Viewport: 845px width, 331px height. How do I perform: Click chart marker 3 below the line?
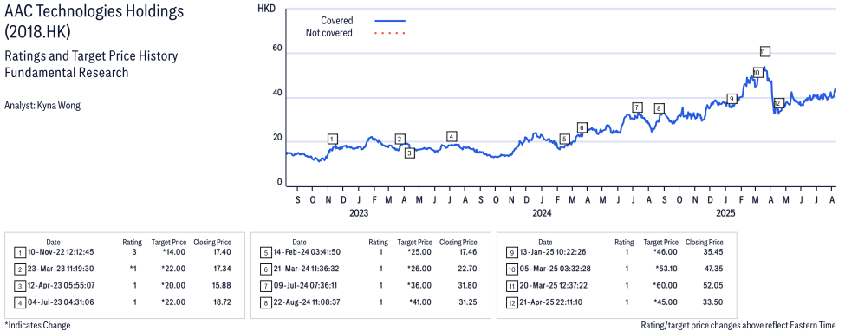[x=410, y=153]
